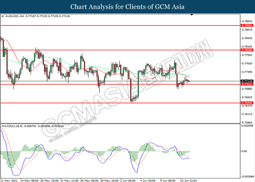Select the 0.77012 red price label

click(x=247, y=84)
